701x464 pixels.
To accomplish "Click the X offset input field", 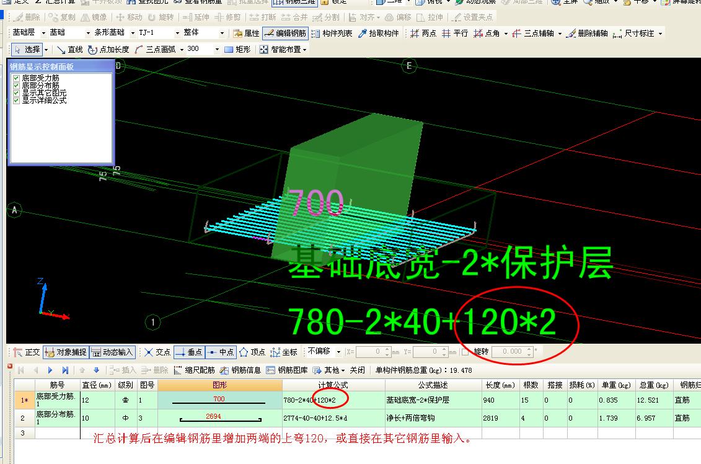I will (370, 352).
